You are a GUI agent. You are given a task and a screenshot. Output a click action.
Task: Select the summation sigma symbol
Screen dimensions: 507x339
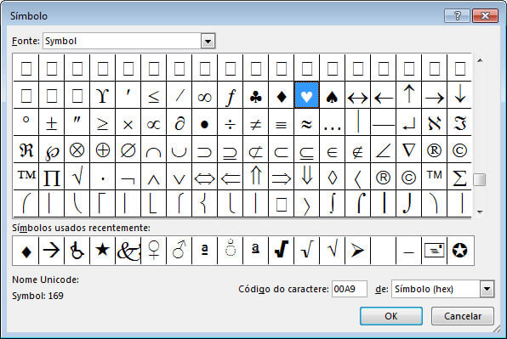(459, 177)
